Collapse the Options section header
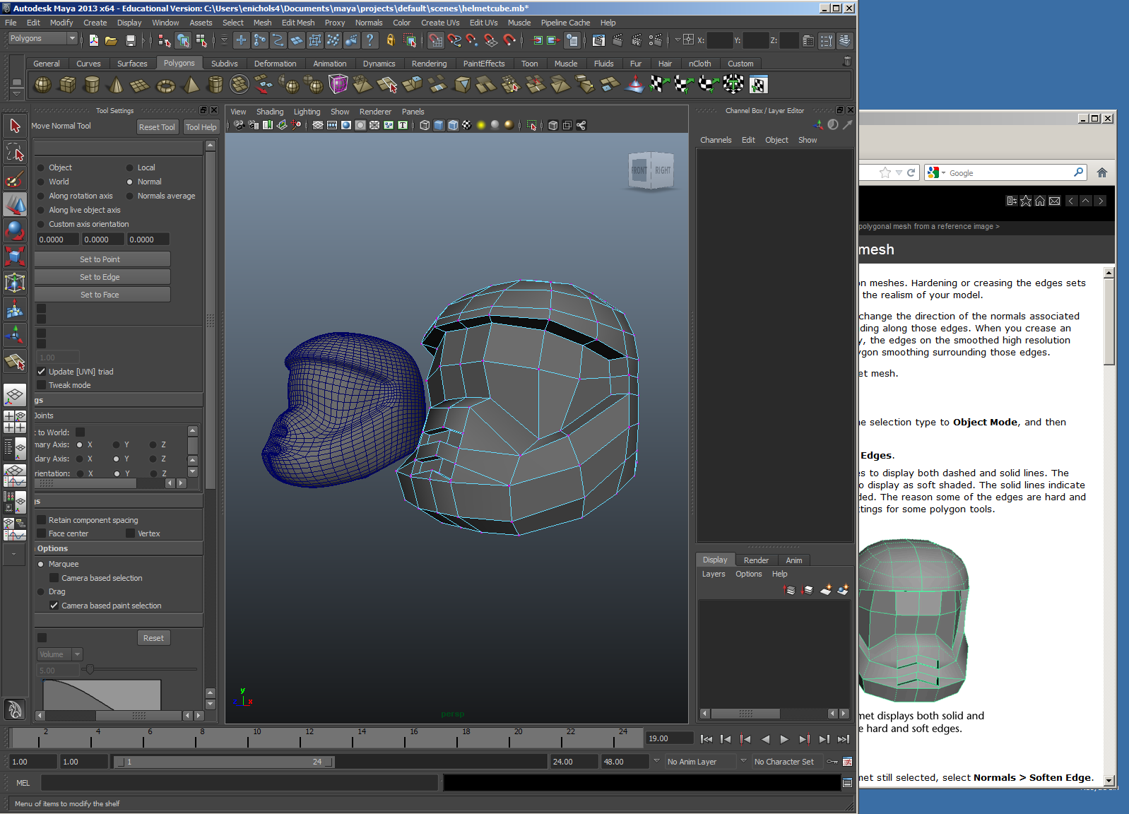The image size is (1129, 814). coord(118,548)
